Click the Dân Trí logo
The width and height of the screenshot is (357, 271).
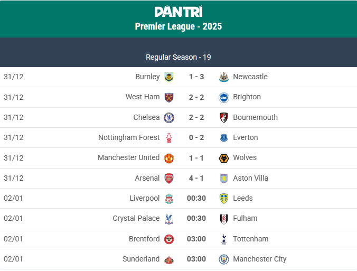click(178, 12)
